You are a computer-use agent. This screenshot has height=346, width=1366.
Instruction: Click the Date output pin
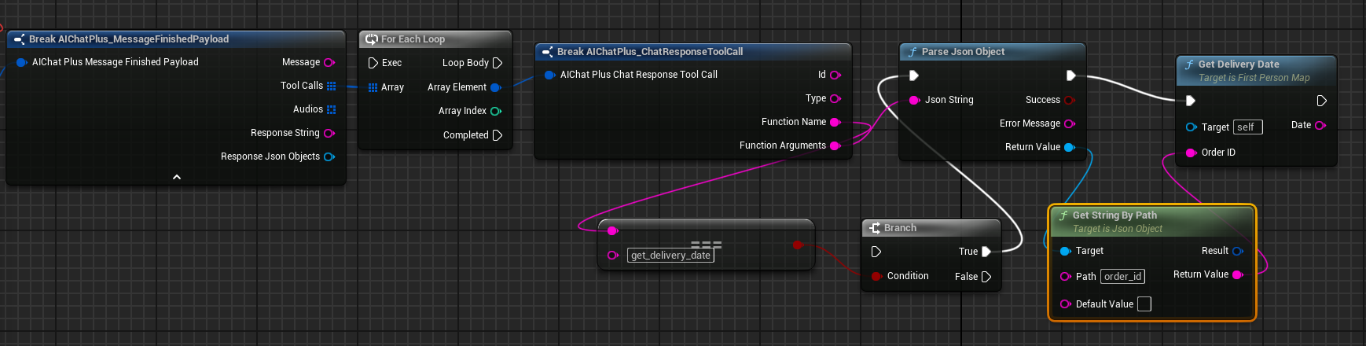[x=1320, y=125]
